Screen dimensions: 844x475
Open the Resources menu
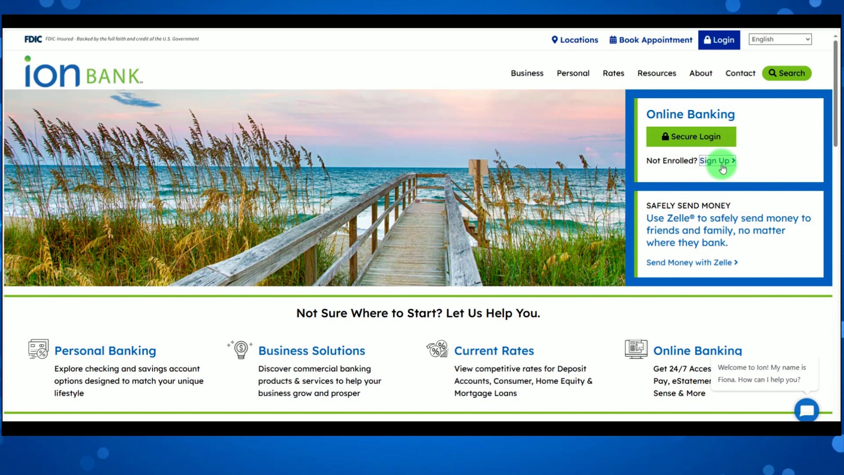[x=657, y=73]
